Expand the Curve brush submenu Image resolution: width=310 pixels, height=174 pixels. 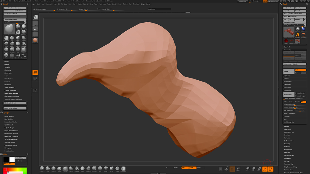click(x=7, y=62)
